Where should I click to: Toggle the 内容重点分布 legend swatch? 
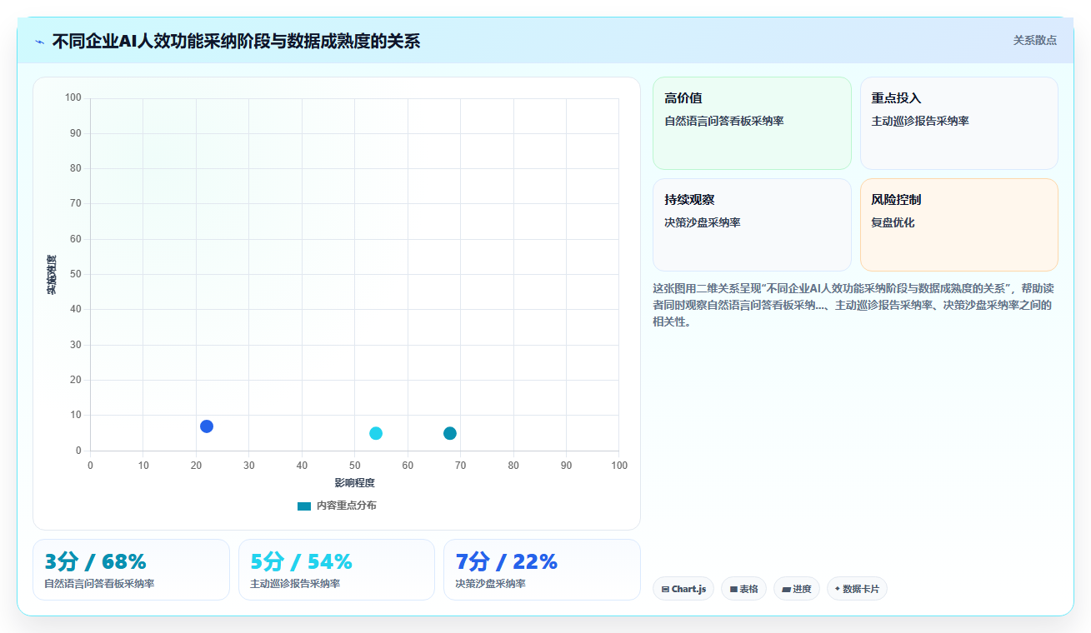click(304, 506)
